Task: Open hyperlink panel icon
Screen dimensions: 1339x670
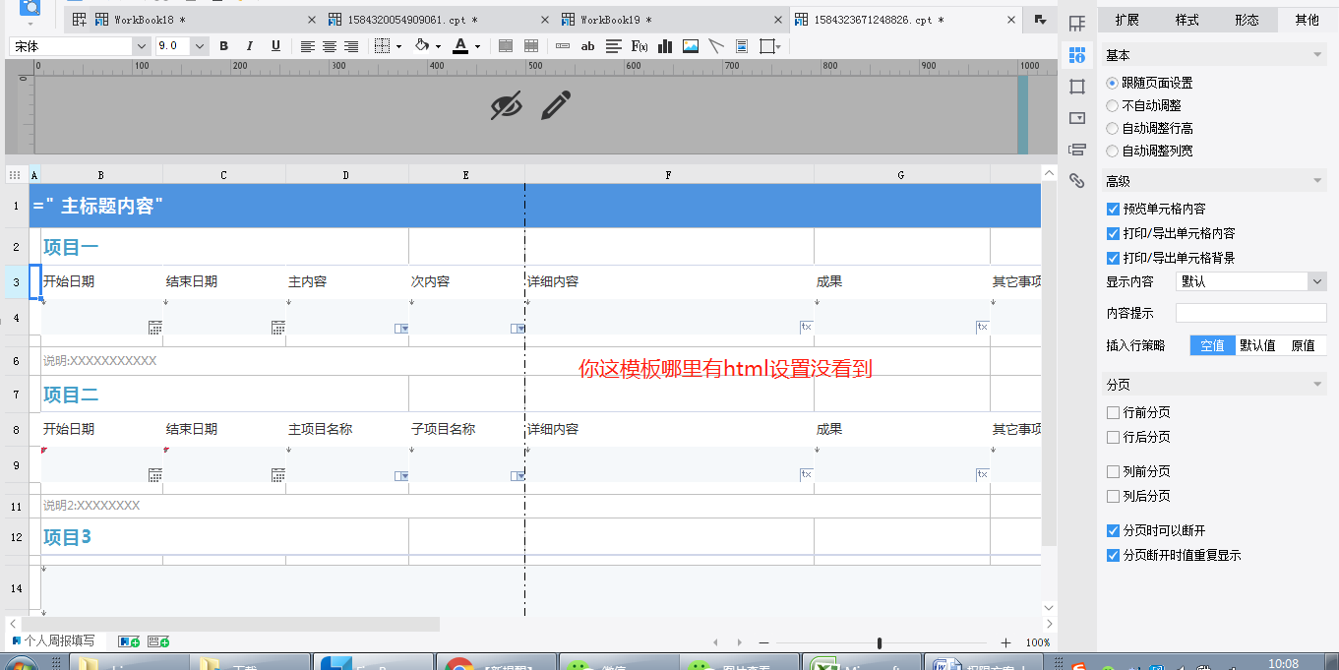Action: click(1077, 181)
